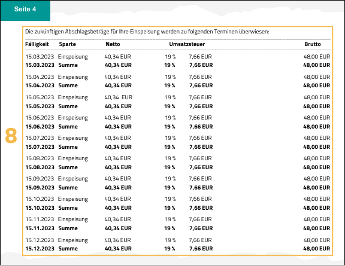This screenshot has height=266, width=345.
Task: Click the Umsatzsteuer column header
Action: tap(187, 44)
